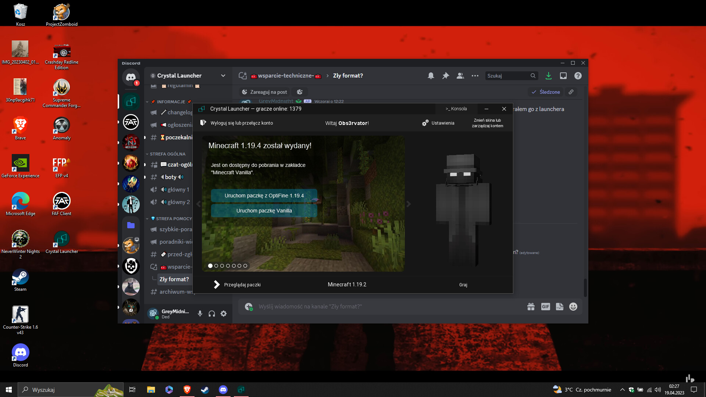Open Discord help icon
The width and height of the screenshot is (706, 397).
(x=578, y=76)
